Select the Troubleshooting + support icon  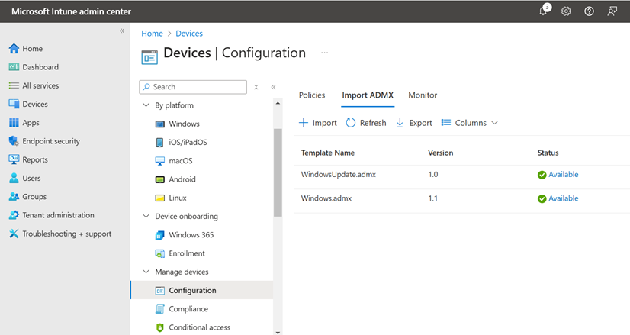click(x=14, y=234)
